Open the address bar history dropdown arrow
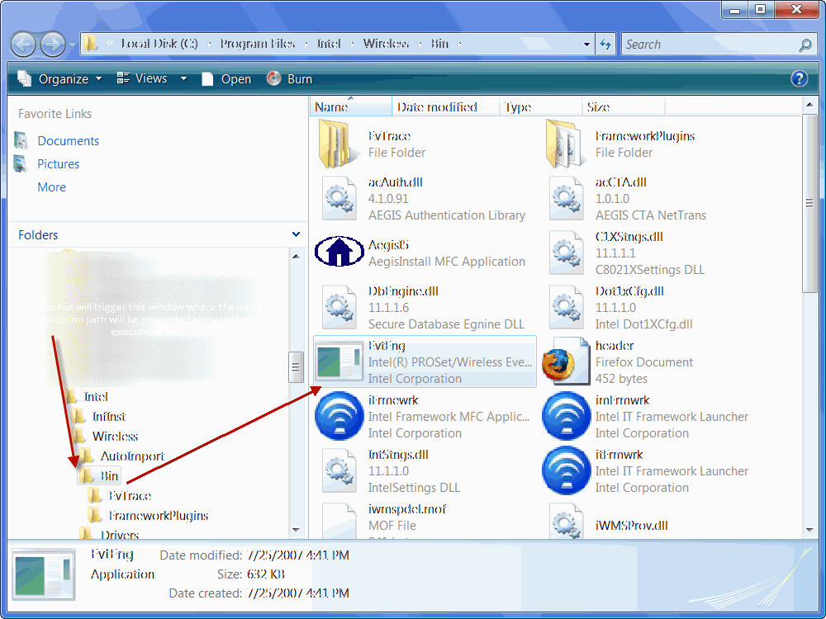 pos(586,45)
